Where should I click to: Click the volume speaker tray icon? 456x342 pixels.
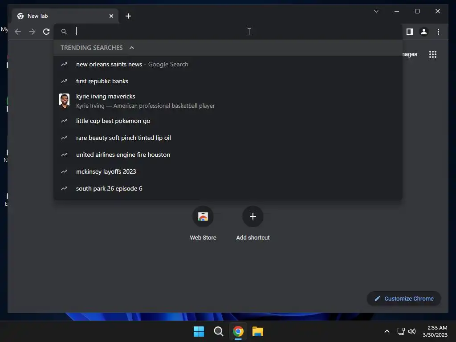coord(412,331)
